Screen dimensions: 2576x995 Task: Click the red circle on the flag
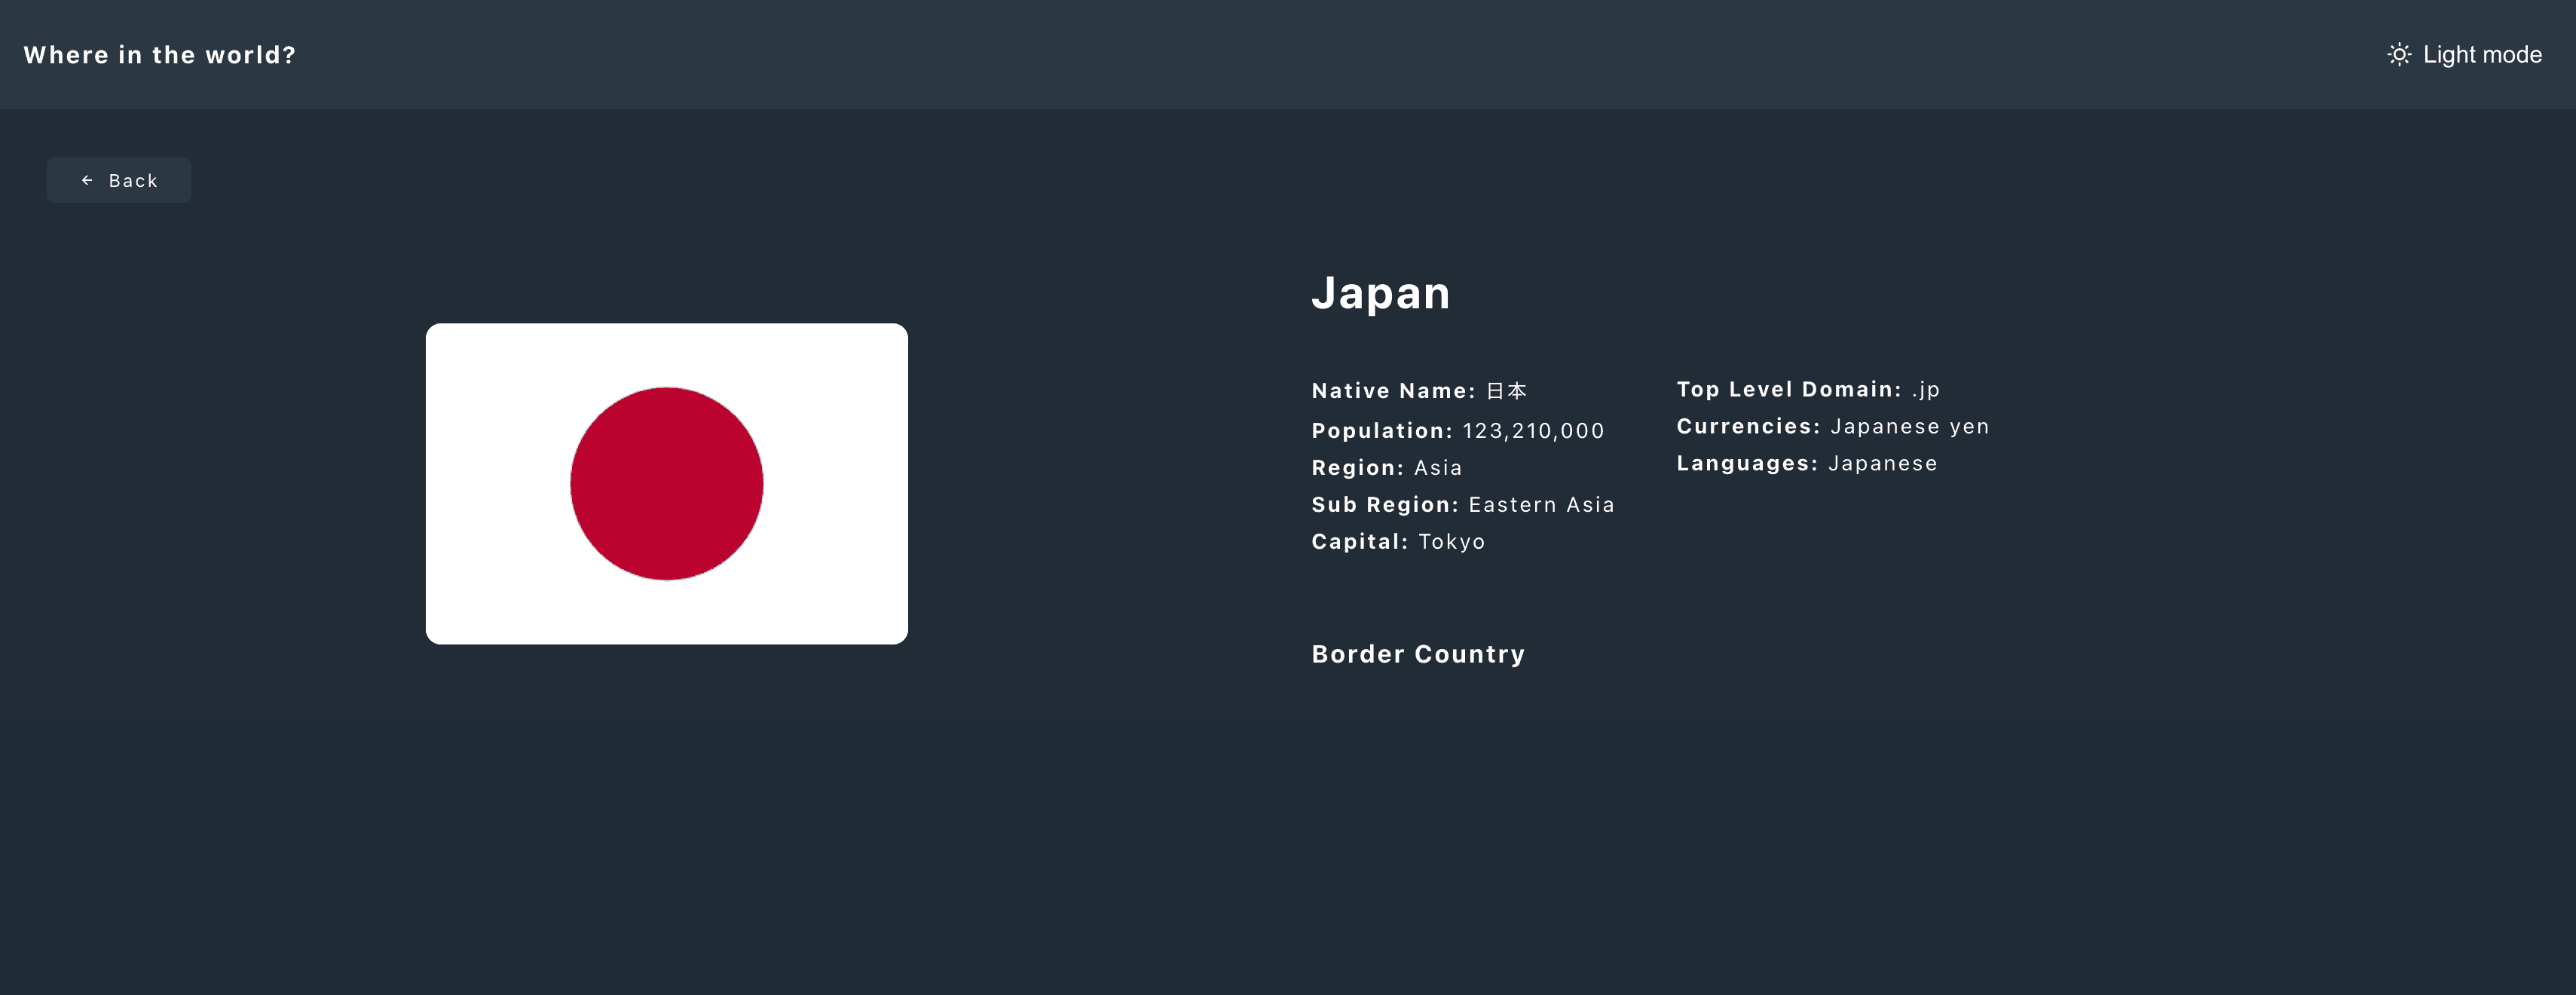point(666,483)
